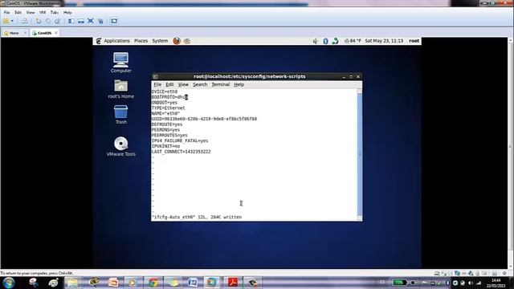Open Chrome from the Windows taskbar
This screenshot has width=514, height=289.
click(x=153, y=283)
